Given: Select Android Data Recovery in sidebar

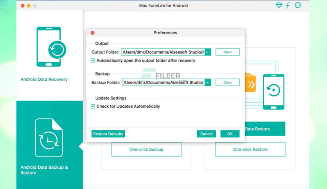Looking at the screenshot, I should (44, 79).
